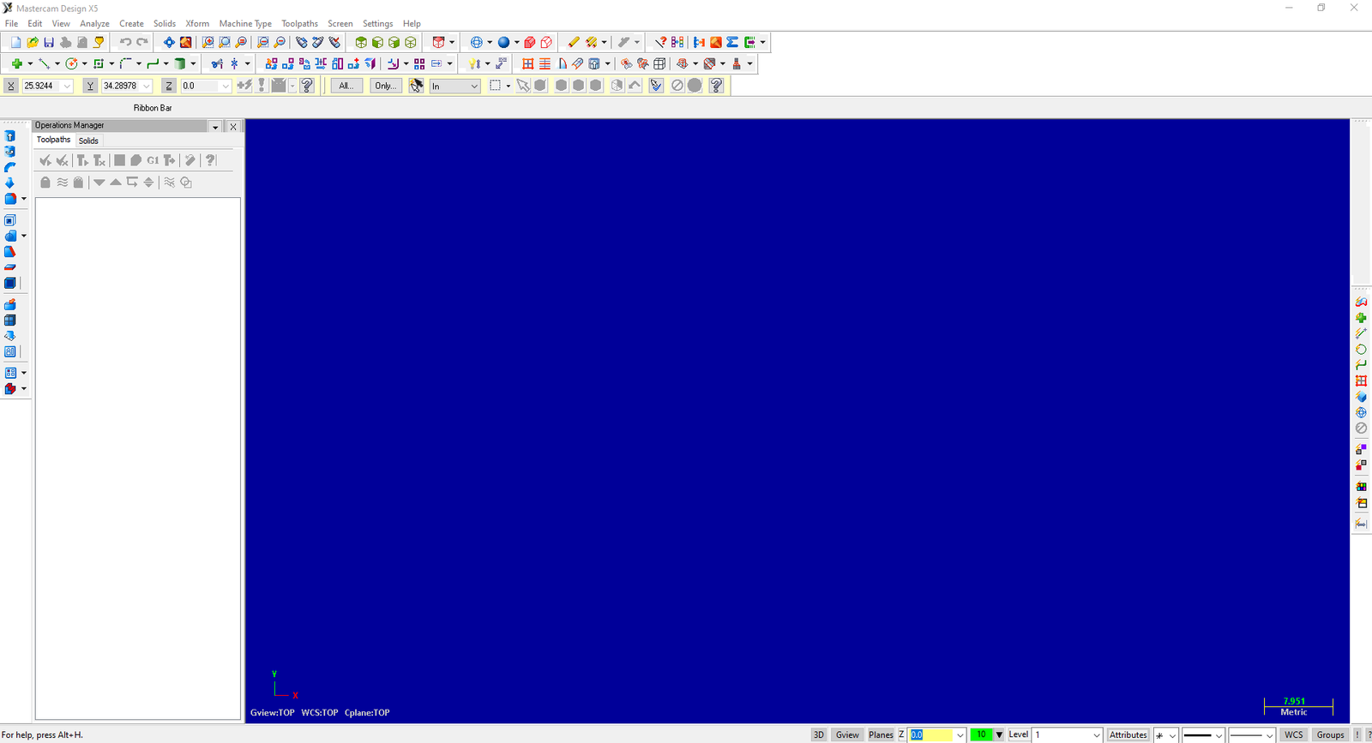Save the file with the floppy disk icon
This screenshot has height=743, width=1372.
(x=49, y=42)
